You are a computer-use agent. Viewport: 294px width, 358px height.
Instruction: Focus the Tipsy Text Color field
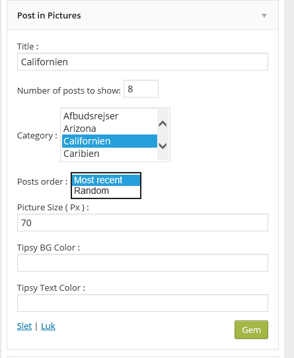(143, 303)
